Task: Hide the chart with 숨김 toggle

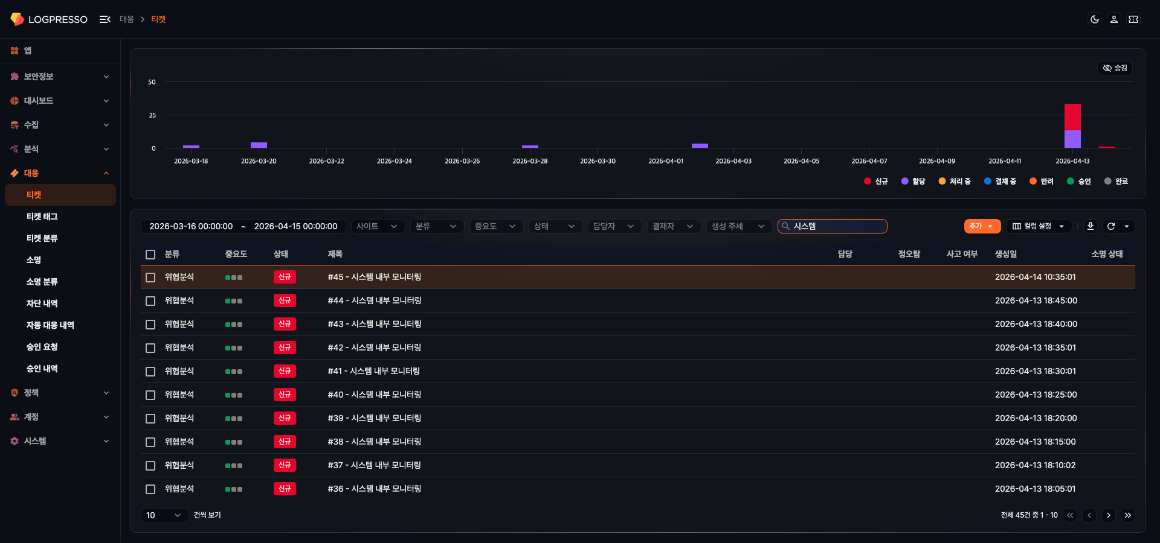Action: point(1115,68)
